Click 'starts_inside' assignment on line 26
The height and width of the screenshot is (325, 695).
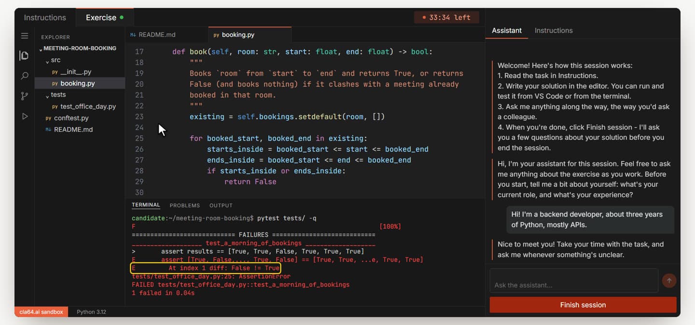coord(318,149)
